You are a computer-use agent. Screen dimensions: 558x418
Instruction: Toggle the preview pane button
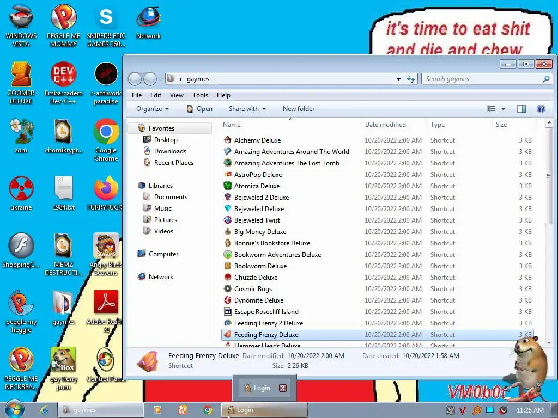521,109
